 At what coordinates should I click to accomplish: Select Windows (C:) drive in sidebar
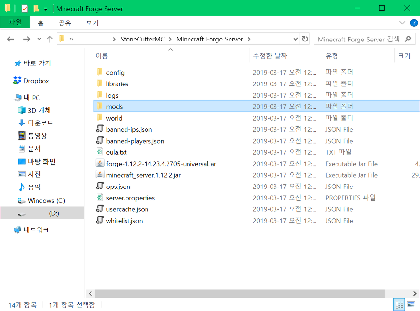click(x=42, y=200)
